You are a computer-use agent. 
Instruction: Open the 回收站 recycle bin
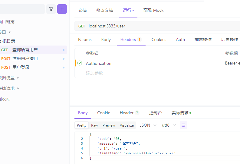(5, 99)
